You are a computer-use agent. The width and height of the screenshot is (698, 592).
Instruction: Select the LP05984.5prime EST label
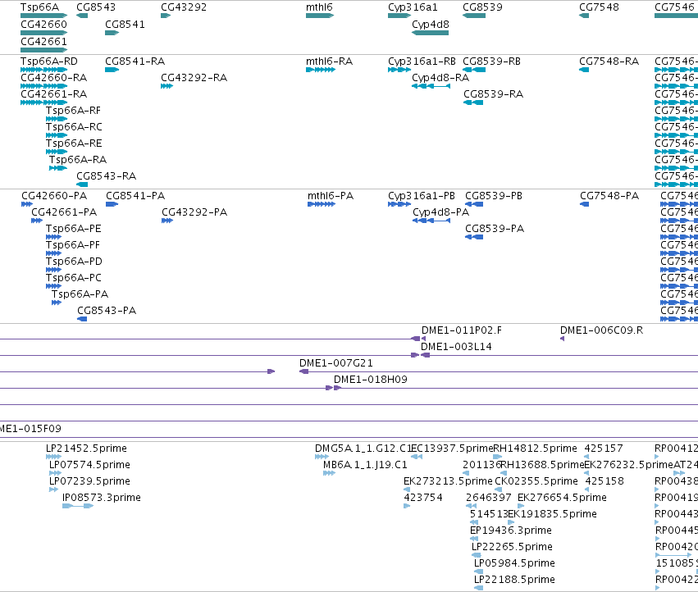pos(514,563)
